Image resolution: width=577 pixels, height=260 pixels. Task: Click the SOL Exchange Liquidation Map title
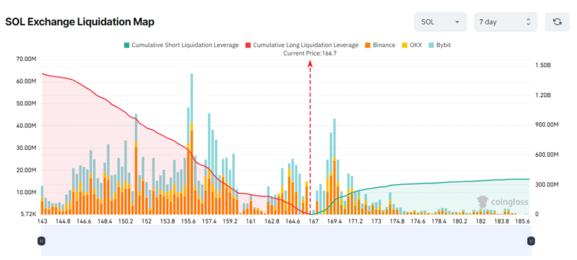(x=80, y=22)
